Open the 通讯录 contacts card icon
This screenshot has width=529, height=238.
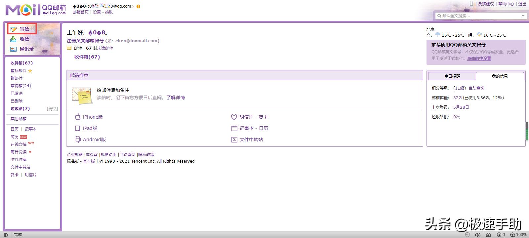pyautogui.click(x=13, y=49)
